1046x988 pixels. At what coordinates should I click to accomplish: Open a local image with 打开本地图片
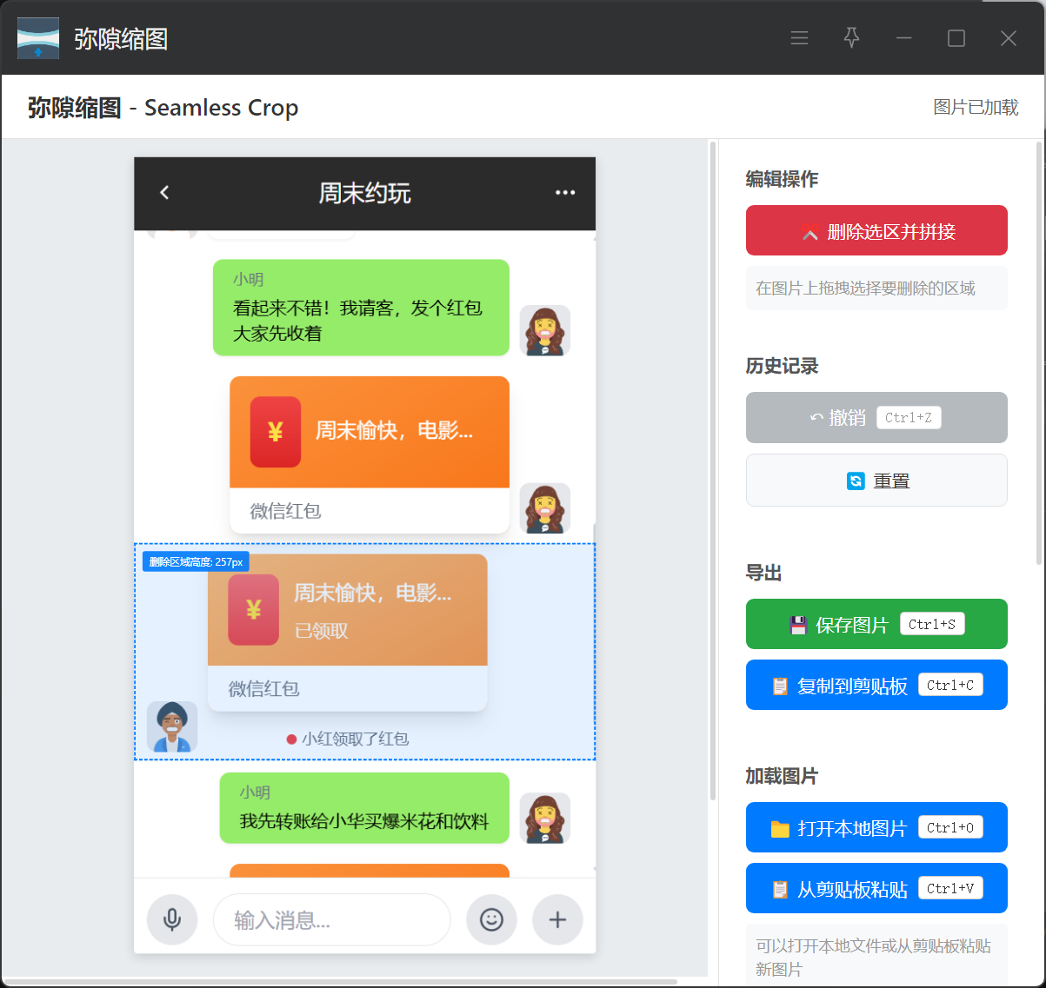click(876, 827)
